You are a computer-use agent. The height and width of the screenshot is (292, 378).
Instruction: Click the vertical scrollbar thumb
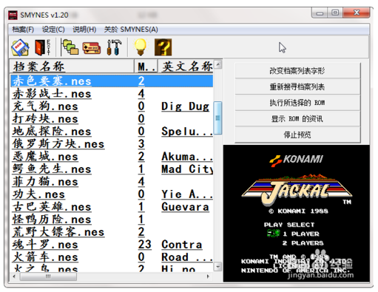pos(218,118)
